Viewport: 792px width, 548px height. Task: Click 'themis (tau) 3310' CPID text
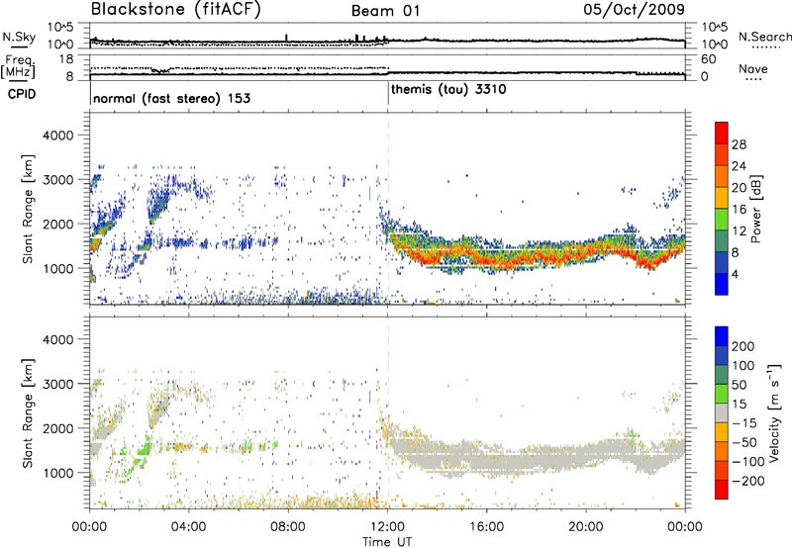click(x=448, y=90)
